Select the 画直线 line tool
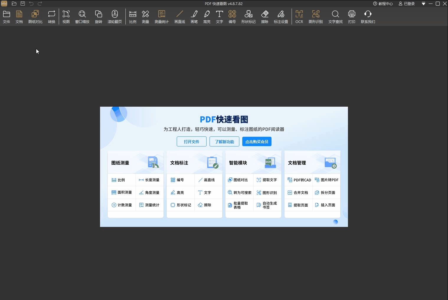Image resolution: width=448 pixels, height=300 pixels. click(179, 17)
